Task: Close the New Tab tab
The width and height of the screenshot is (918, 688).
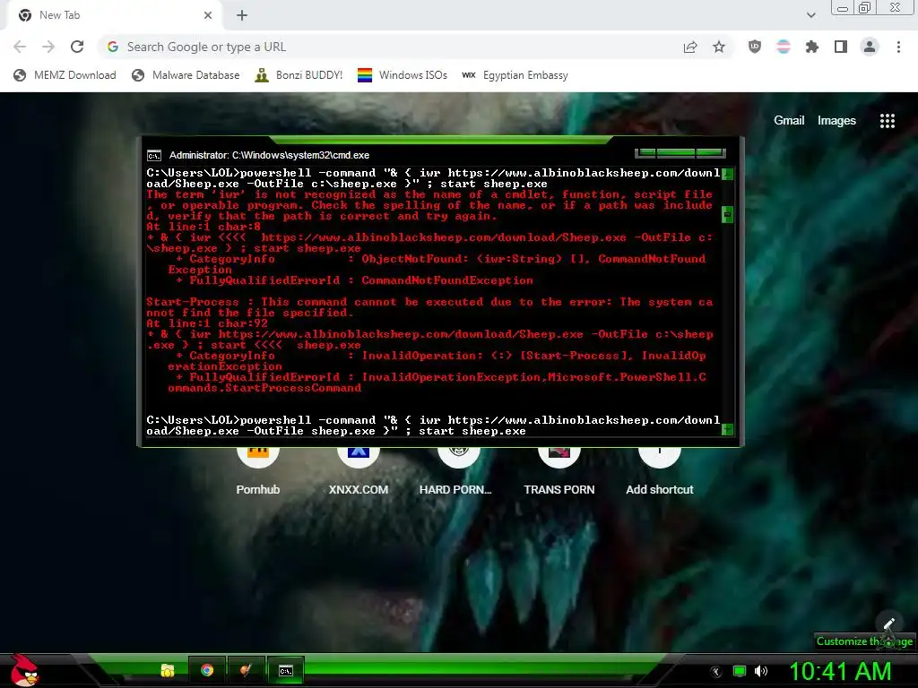Action: (x=208, y=15)
